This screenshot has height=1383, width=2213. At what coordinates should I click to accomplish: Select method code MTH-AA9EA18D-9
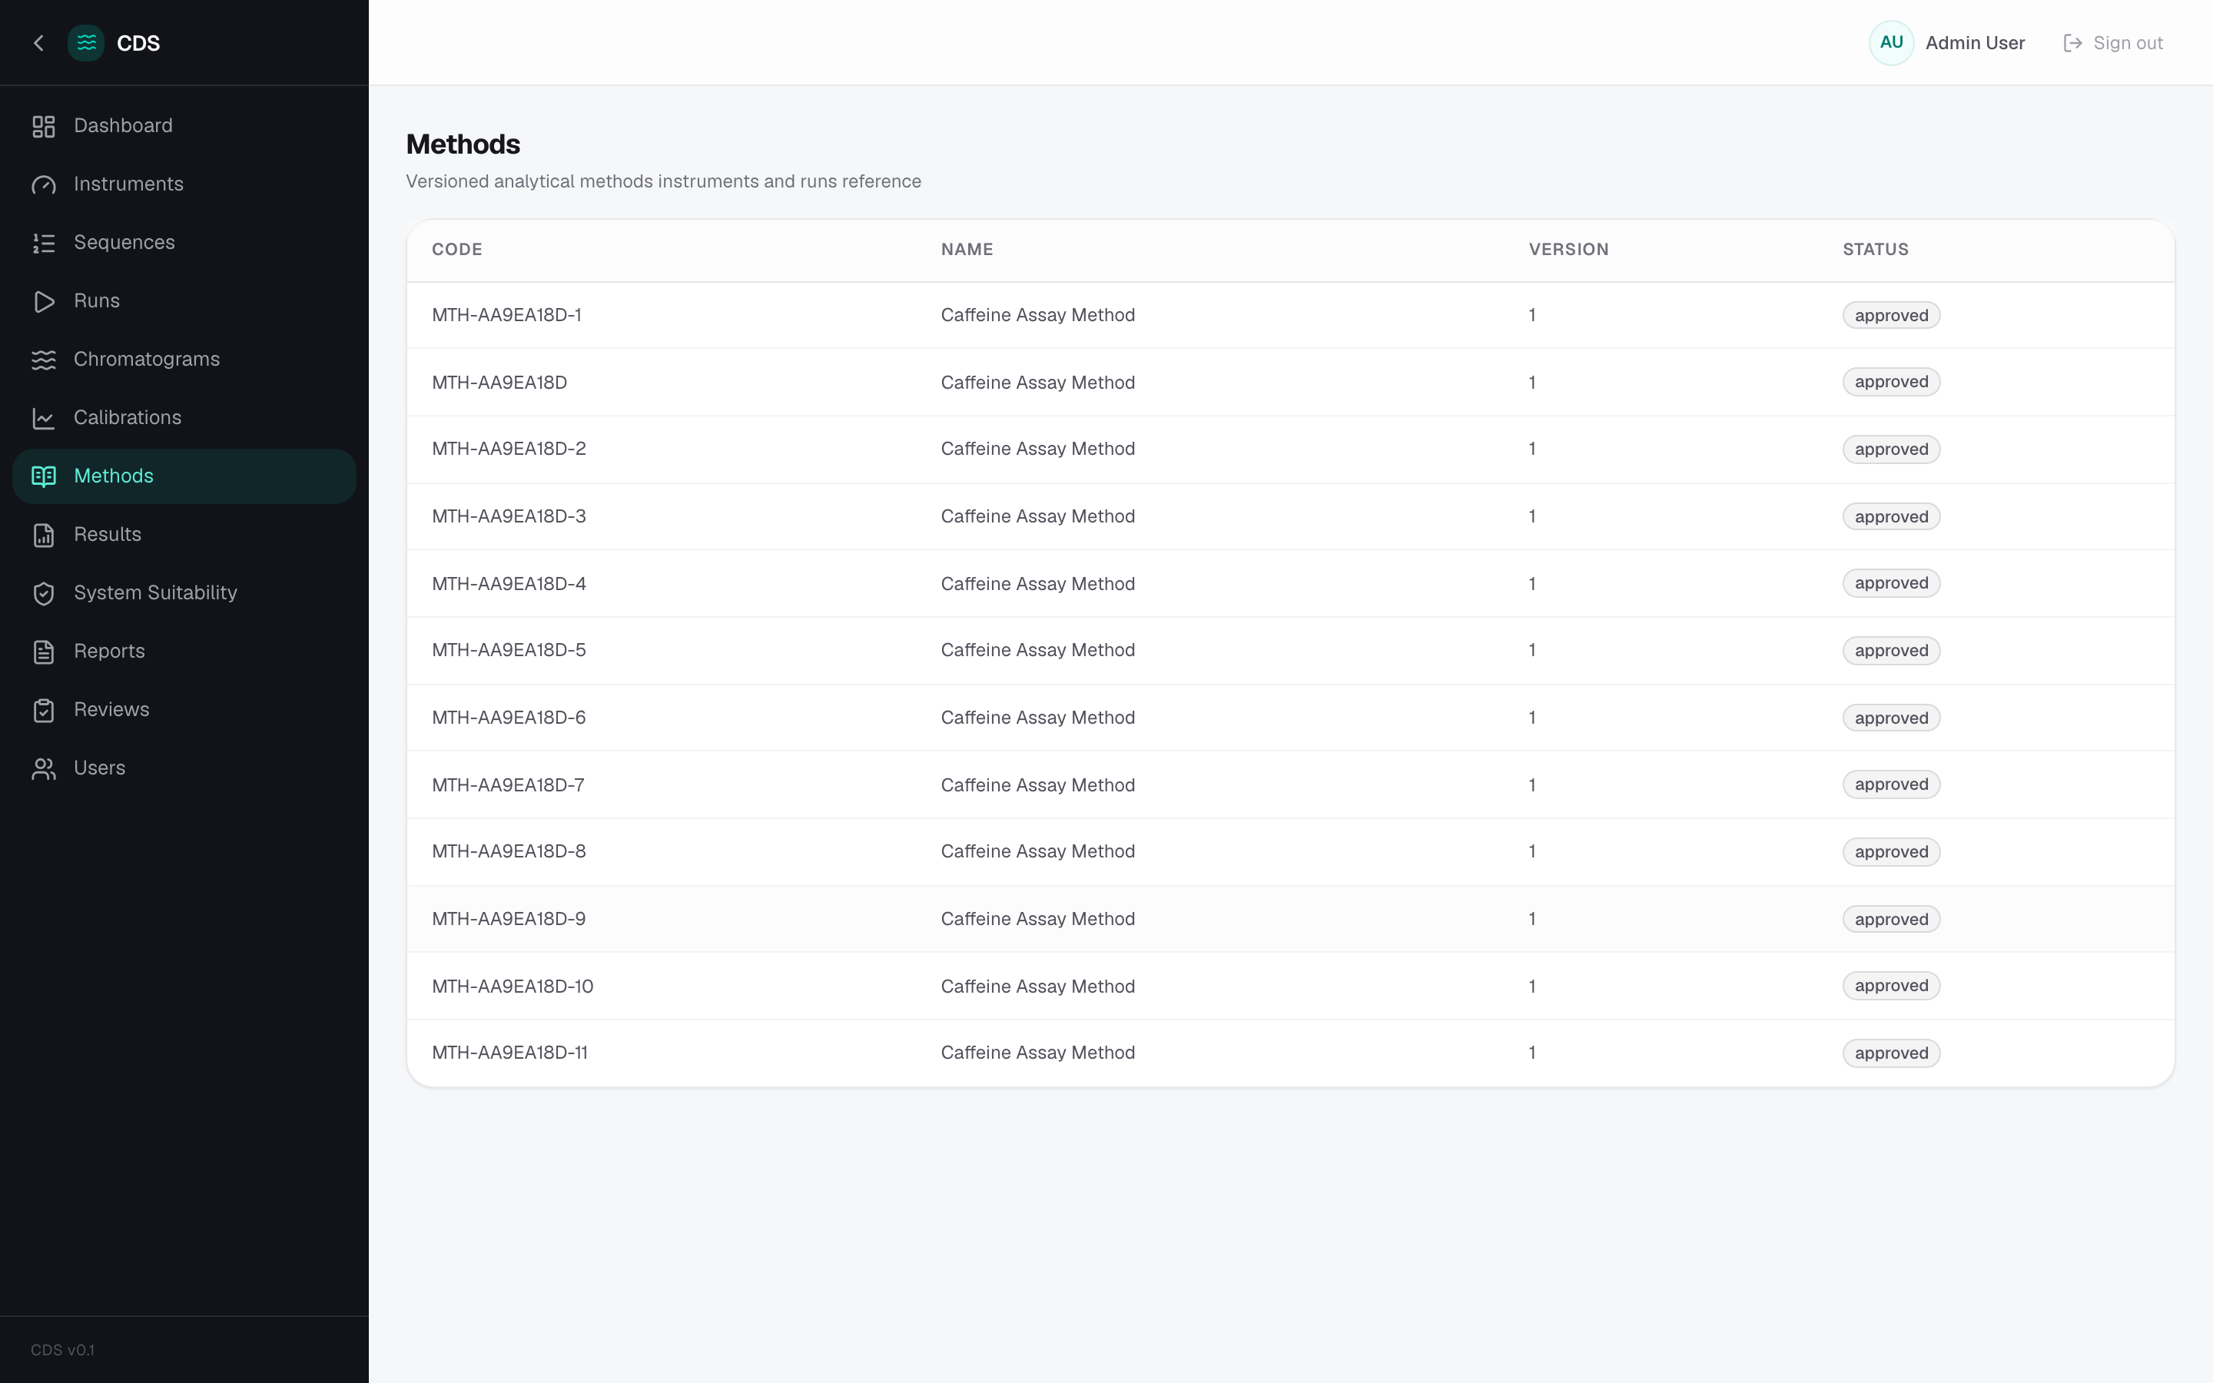(x=509, y=919)
